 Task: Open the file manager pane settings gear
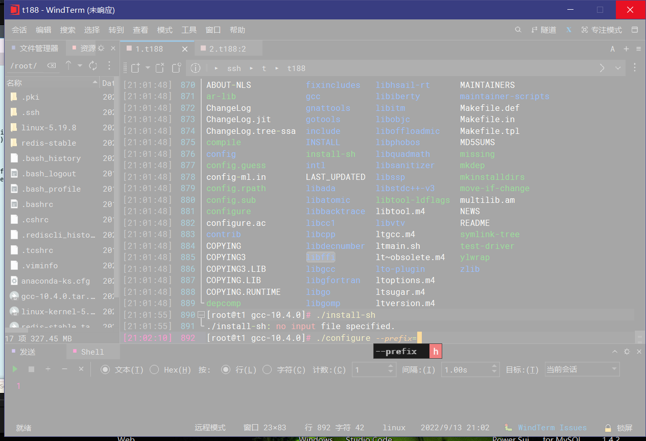pyautogui.click(x=101, y=48)
